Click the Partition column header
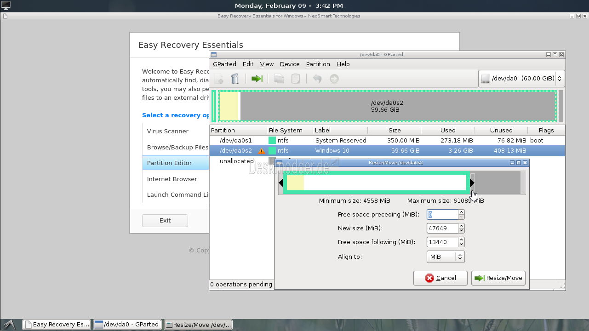Viewport: 589px width, 331px height. point(238,130)
